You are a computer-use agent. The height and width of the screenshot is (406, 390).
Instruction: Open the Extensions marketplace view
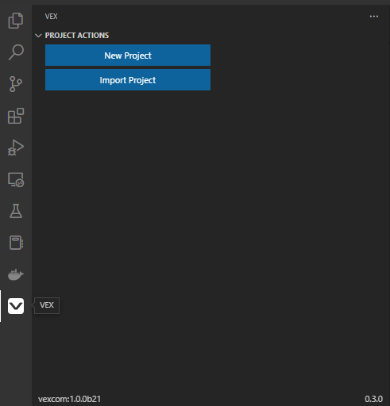coord(16,116)
